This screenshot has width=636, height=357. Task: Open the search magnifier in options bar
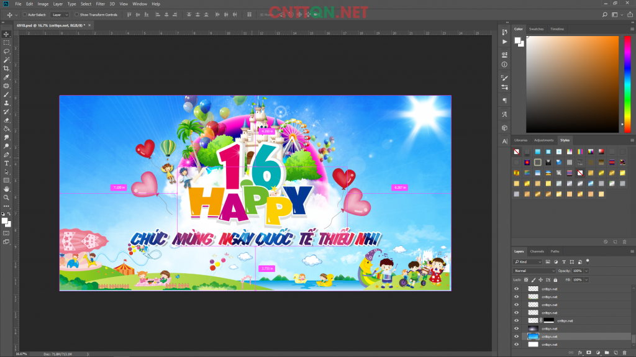(x=605, y=15)
